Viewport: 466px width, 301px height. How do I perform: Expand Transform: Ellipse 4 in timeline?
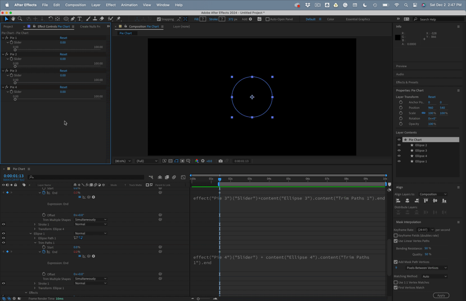point(35,229)
